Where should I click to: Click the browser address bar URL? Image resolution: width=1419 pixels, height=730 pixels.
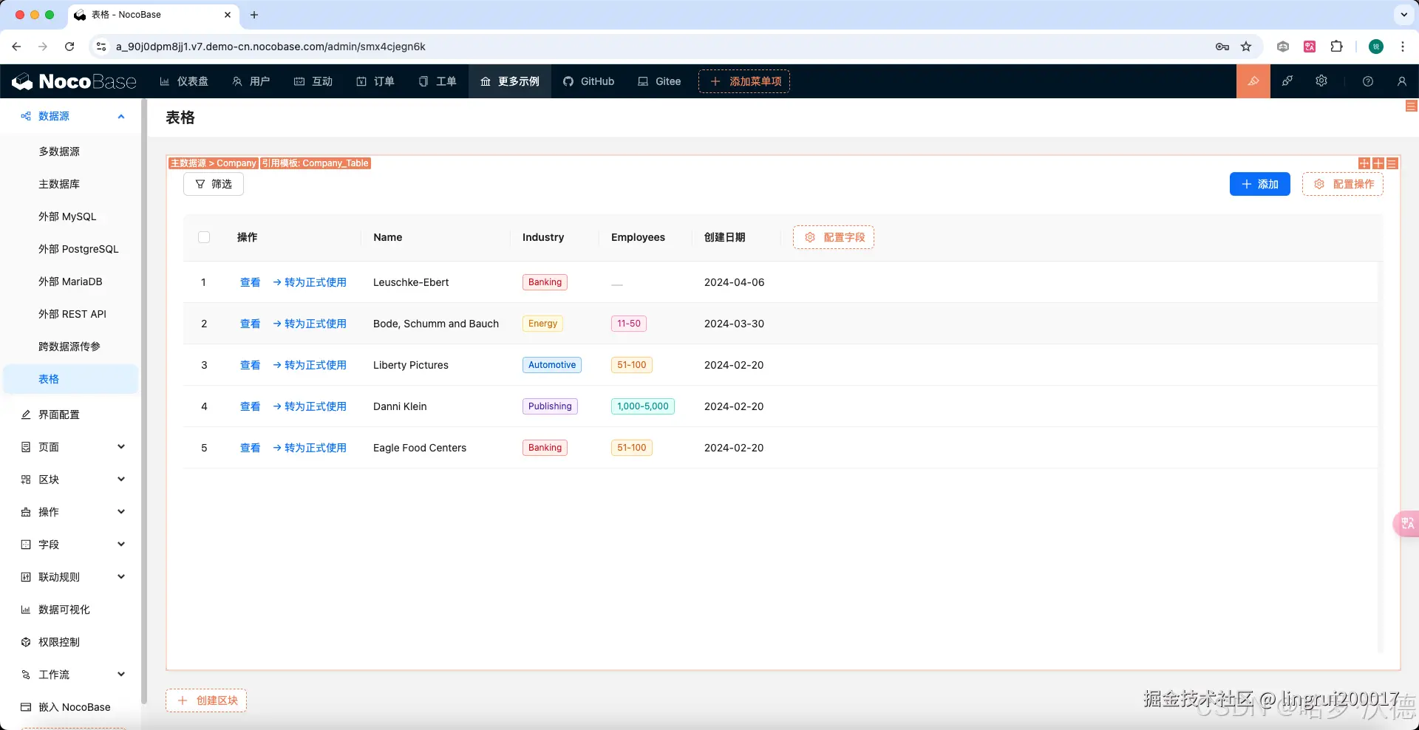tap(270, 47)
